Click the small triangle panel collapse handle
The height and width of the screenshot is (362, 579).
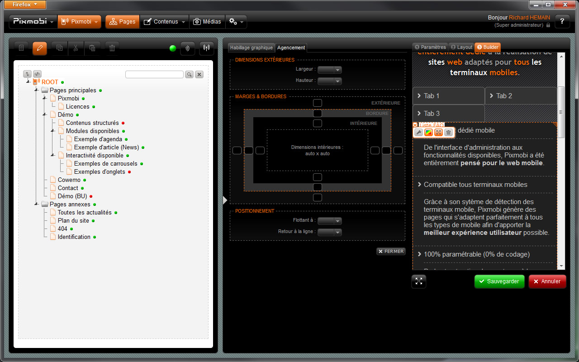tap(225, 200)
